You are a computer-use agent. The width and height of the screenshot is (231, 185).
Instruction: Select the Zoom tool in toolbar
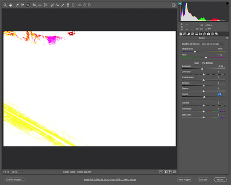point(5,5)
